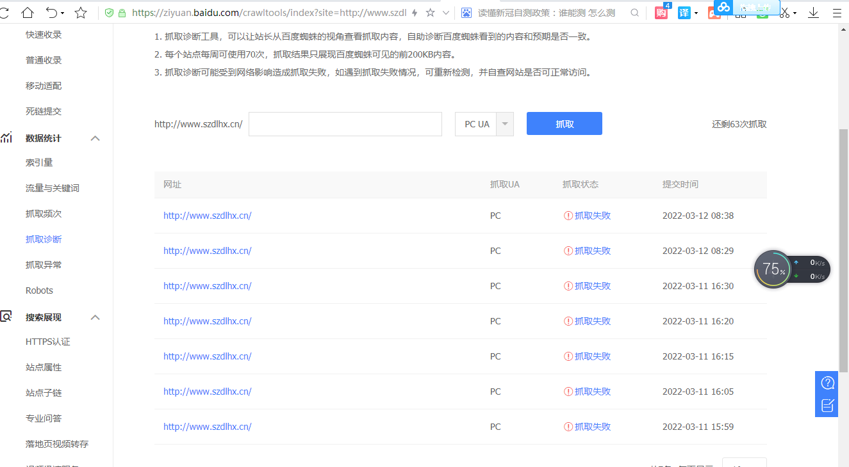Screen dimensions: 849x467
Task: Click the magnifier search icon in toolbar
Action: pos(634,12)
